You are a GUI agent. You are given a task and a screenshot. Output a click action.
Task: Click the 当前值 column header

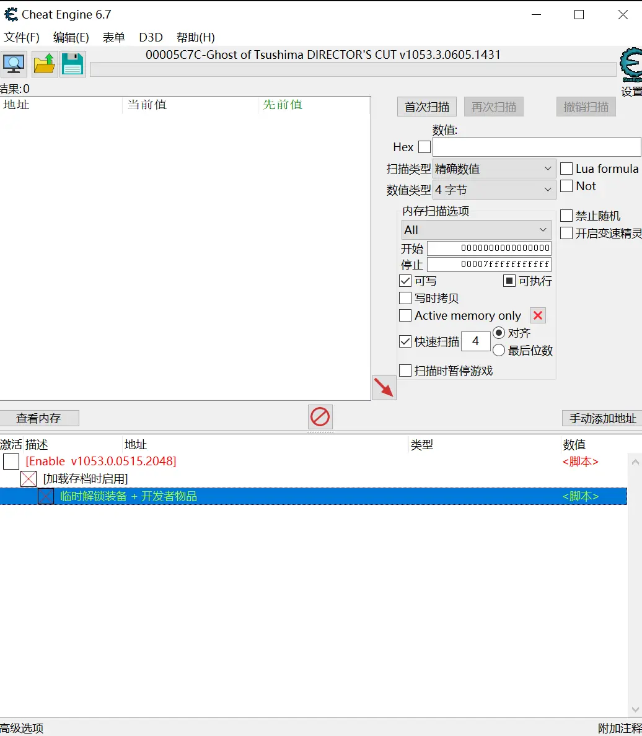point(190,105)
